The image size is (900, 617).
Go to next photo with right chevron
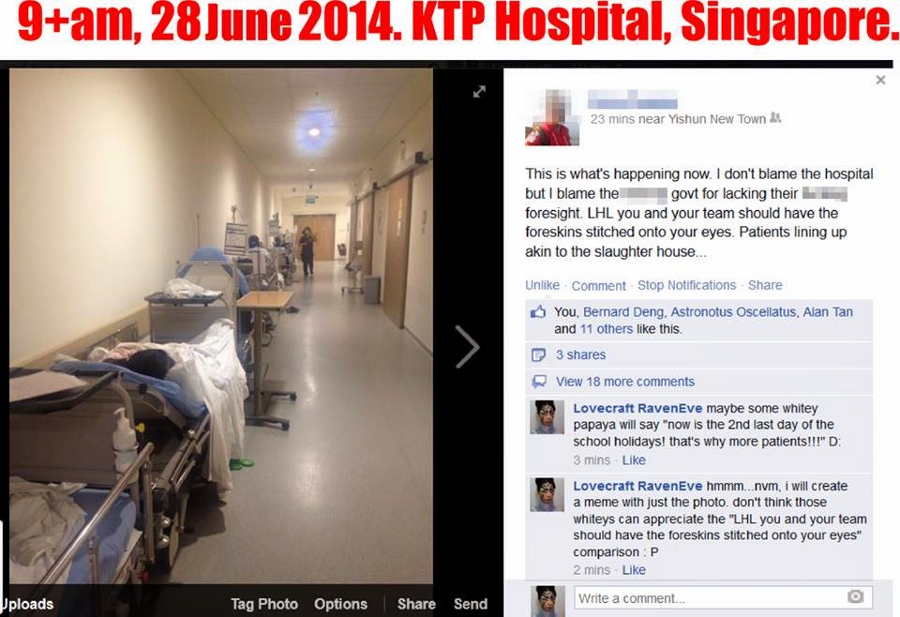468,347
